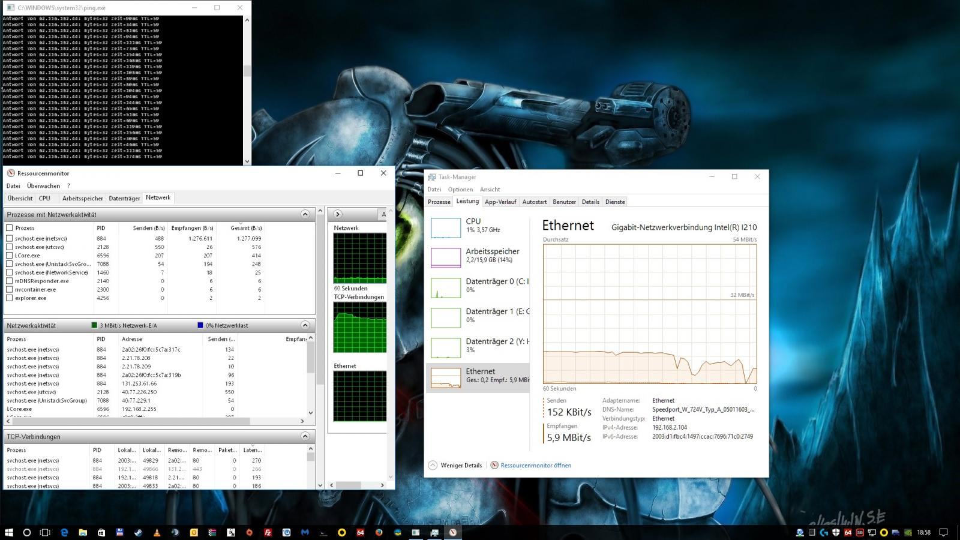Screen dimensions: 960x540
Task: Open the Optionen menu in Task-Manager
Action: click(x=460, y=190)
